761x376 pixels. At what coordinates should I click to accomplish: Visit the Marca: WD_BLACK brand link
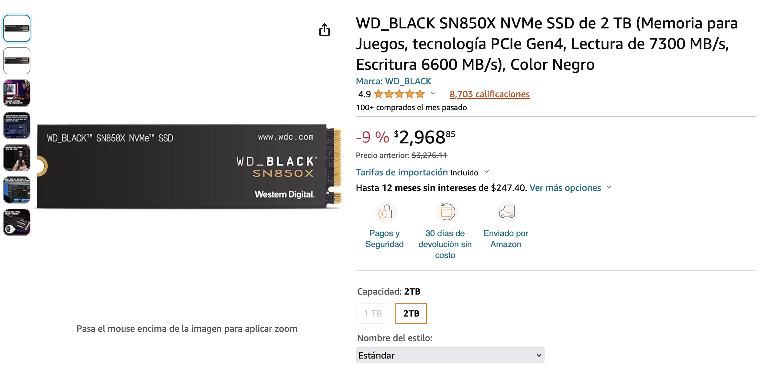[393, 81]
